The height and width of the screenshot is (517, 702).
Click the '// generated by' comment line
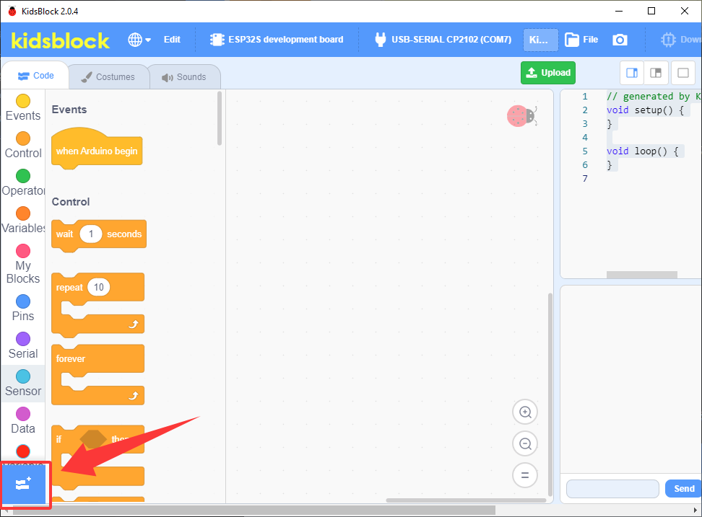click(x=654, y=96)
